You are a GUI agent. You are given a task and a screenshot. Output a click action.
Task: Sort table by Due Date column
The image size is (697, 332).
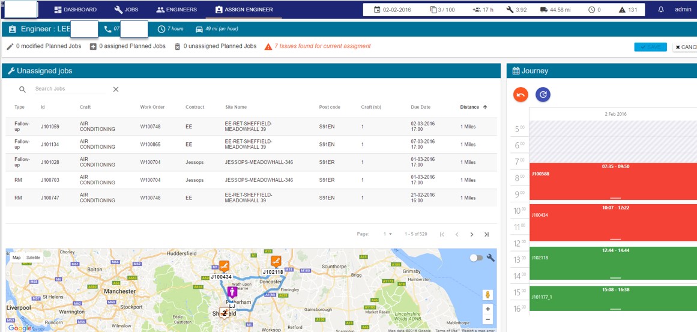tap(420, 107)
